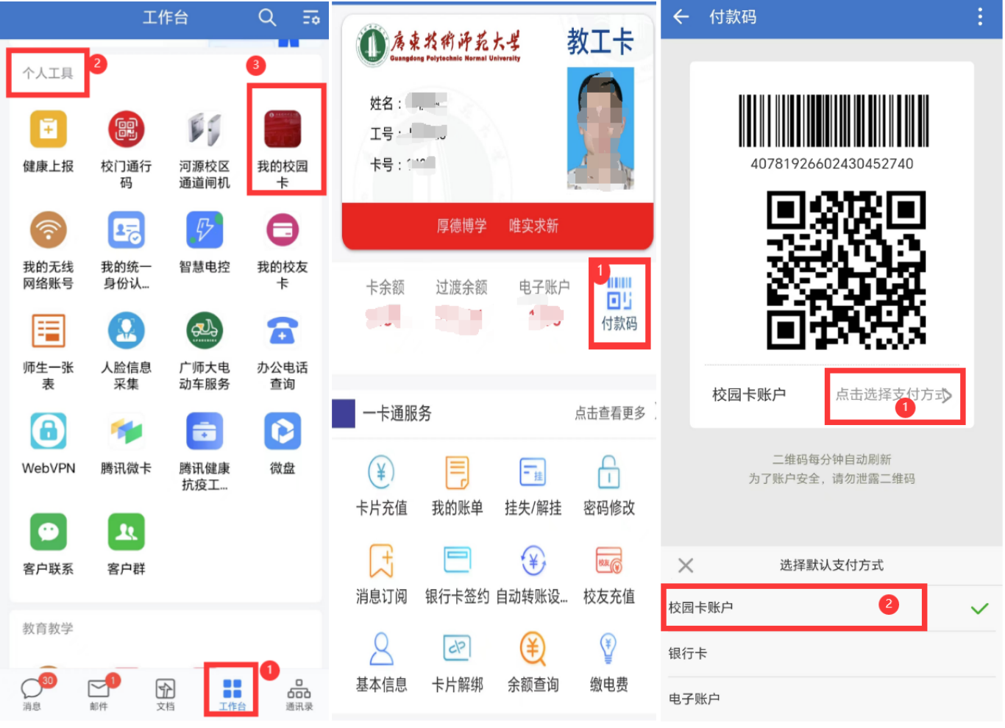Tap 点击查看更多 in 一卡通服务
Screen dimensions: 1005x728
tap(610, 413)
